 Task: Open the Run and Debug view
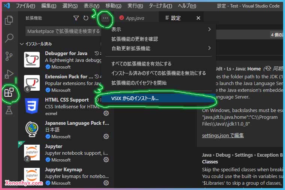tap(9, 74)
